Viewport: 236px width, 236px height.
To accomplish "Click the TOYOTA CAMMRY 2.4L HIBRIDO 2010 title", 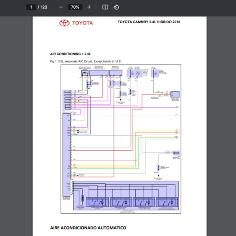I will pos(149,22).
